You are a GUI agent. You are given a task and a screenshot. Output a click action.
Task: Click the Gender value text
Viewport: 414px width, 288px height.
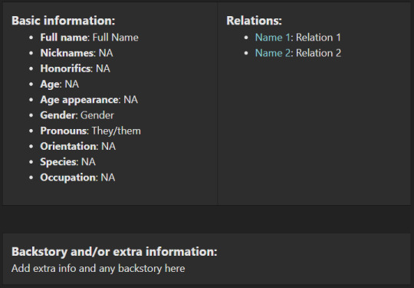point(97,115)
